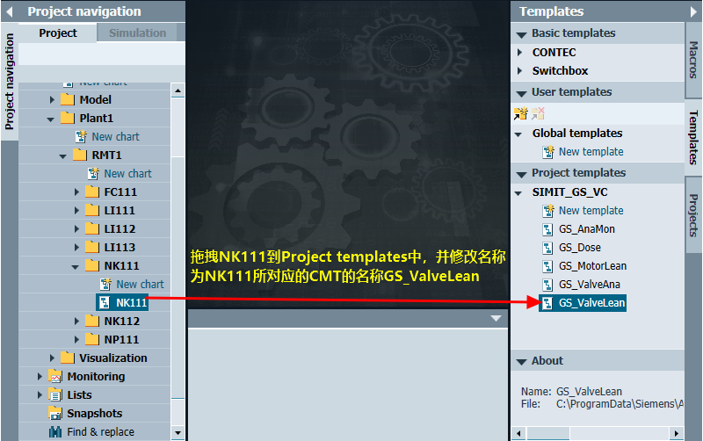The height and width of the screenshot is (441, 703).
Task: Open the Macros side tab
Action: pos(693,60)
